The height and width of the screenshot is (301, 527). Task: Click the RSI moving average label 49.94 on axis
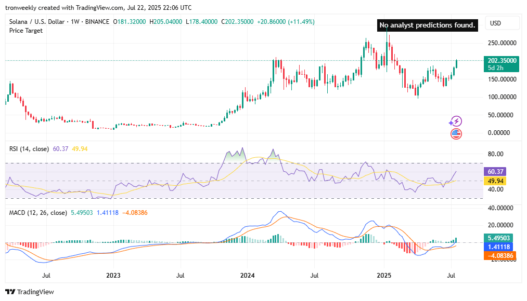coord(495,181)
